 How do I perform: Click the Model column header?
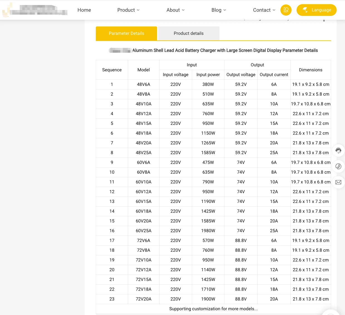click(x=144, y=70)
